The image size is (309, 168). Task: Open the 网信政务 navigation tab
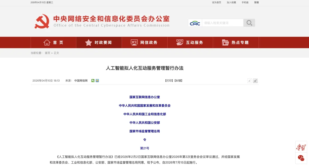[x=144, y=42]
